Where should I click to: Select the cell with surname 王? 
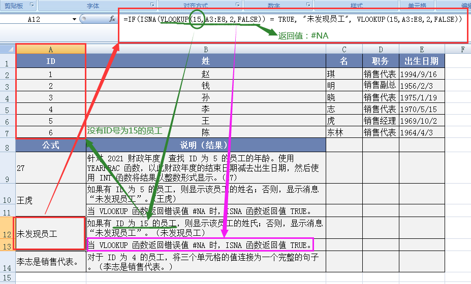click(206, 121)
